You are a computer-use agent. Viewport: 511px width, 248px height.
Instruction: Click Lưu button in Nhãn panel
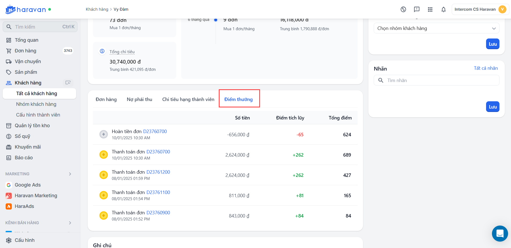(493, 107)
